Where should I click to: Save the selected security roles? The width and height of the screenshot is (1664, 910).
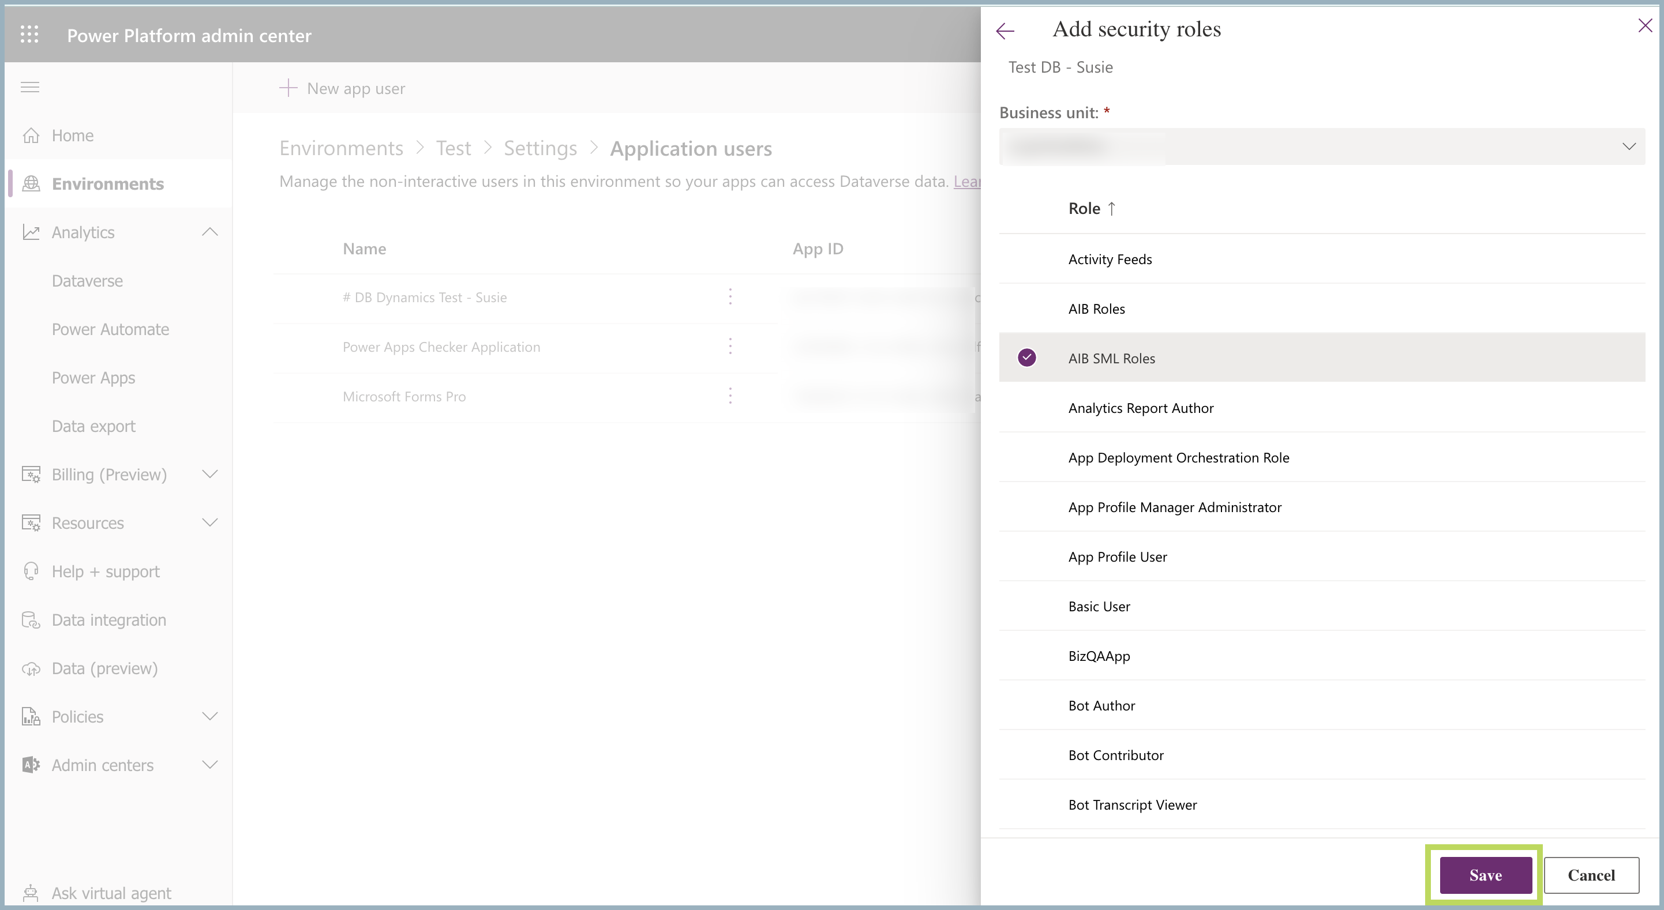[1485, 875]
